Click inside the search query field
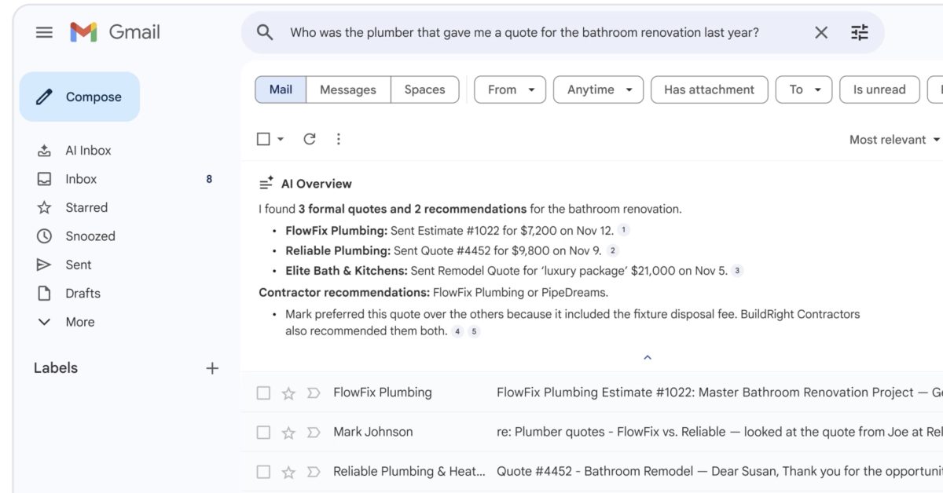The image size is (943, 493). point(524,32)
